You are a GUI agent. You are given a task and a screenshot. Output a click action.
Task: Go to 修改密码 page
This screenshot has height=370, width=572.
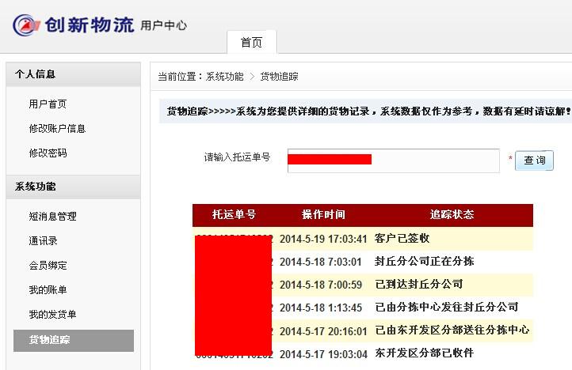[x=48, y=153]
